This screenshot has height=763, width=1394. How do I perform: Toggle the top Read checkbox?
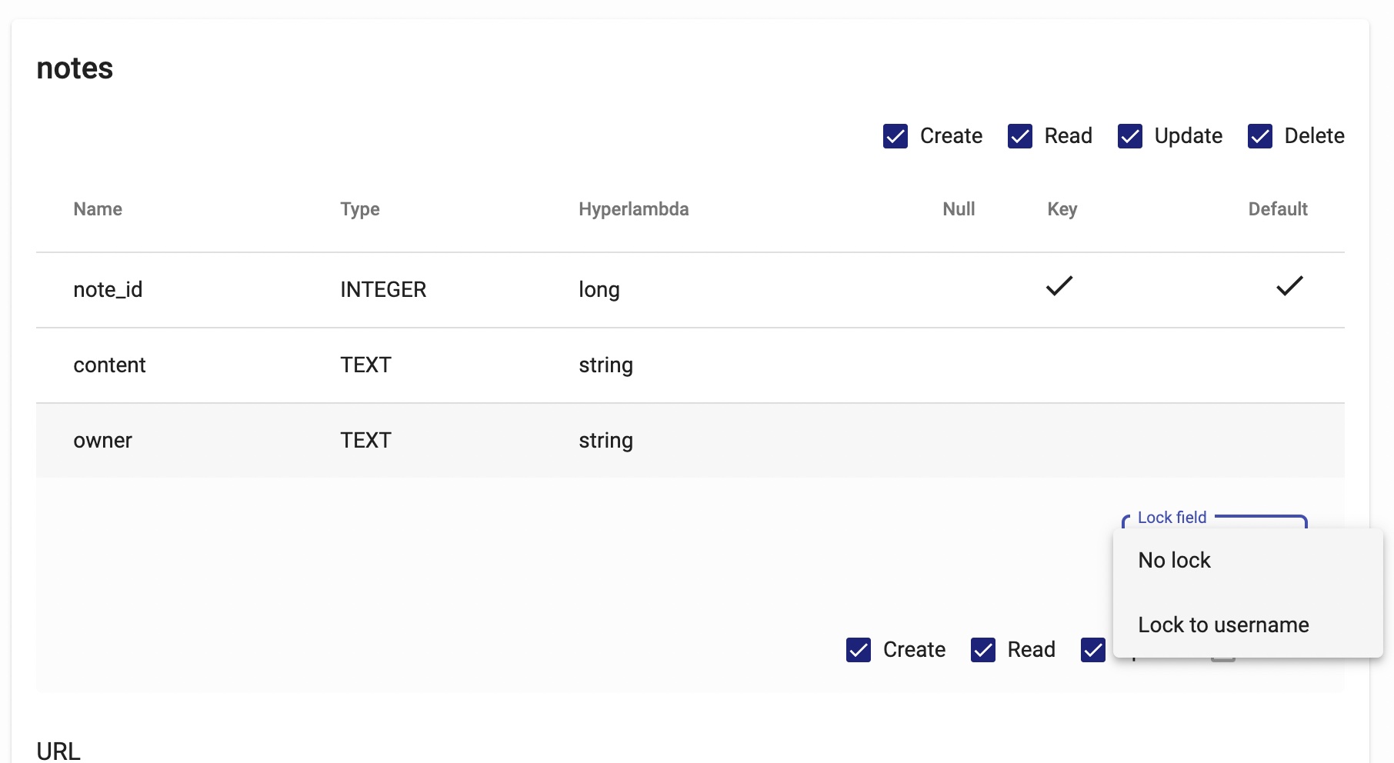point(1020,136)
